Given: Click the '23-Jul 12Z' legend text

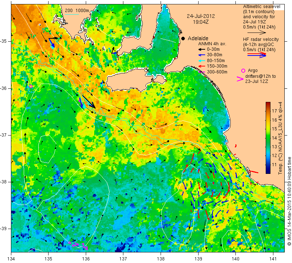Looking at the screenshot, I should coord(257,81).
